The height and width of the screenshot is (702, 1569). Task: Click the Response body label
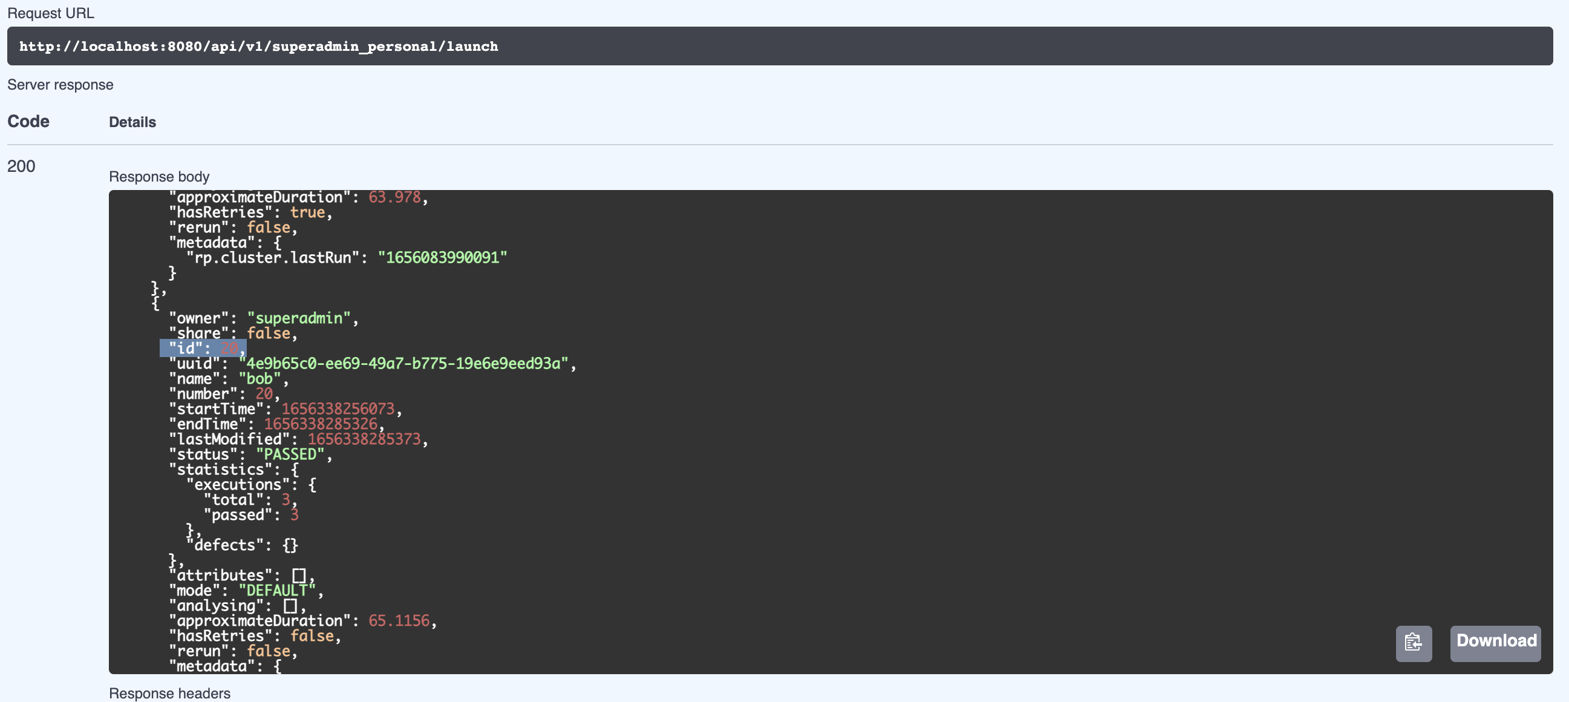(x=159, y=177)
